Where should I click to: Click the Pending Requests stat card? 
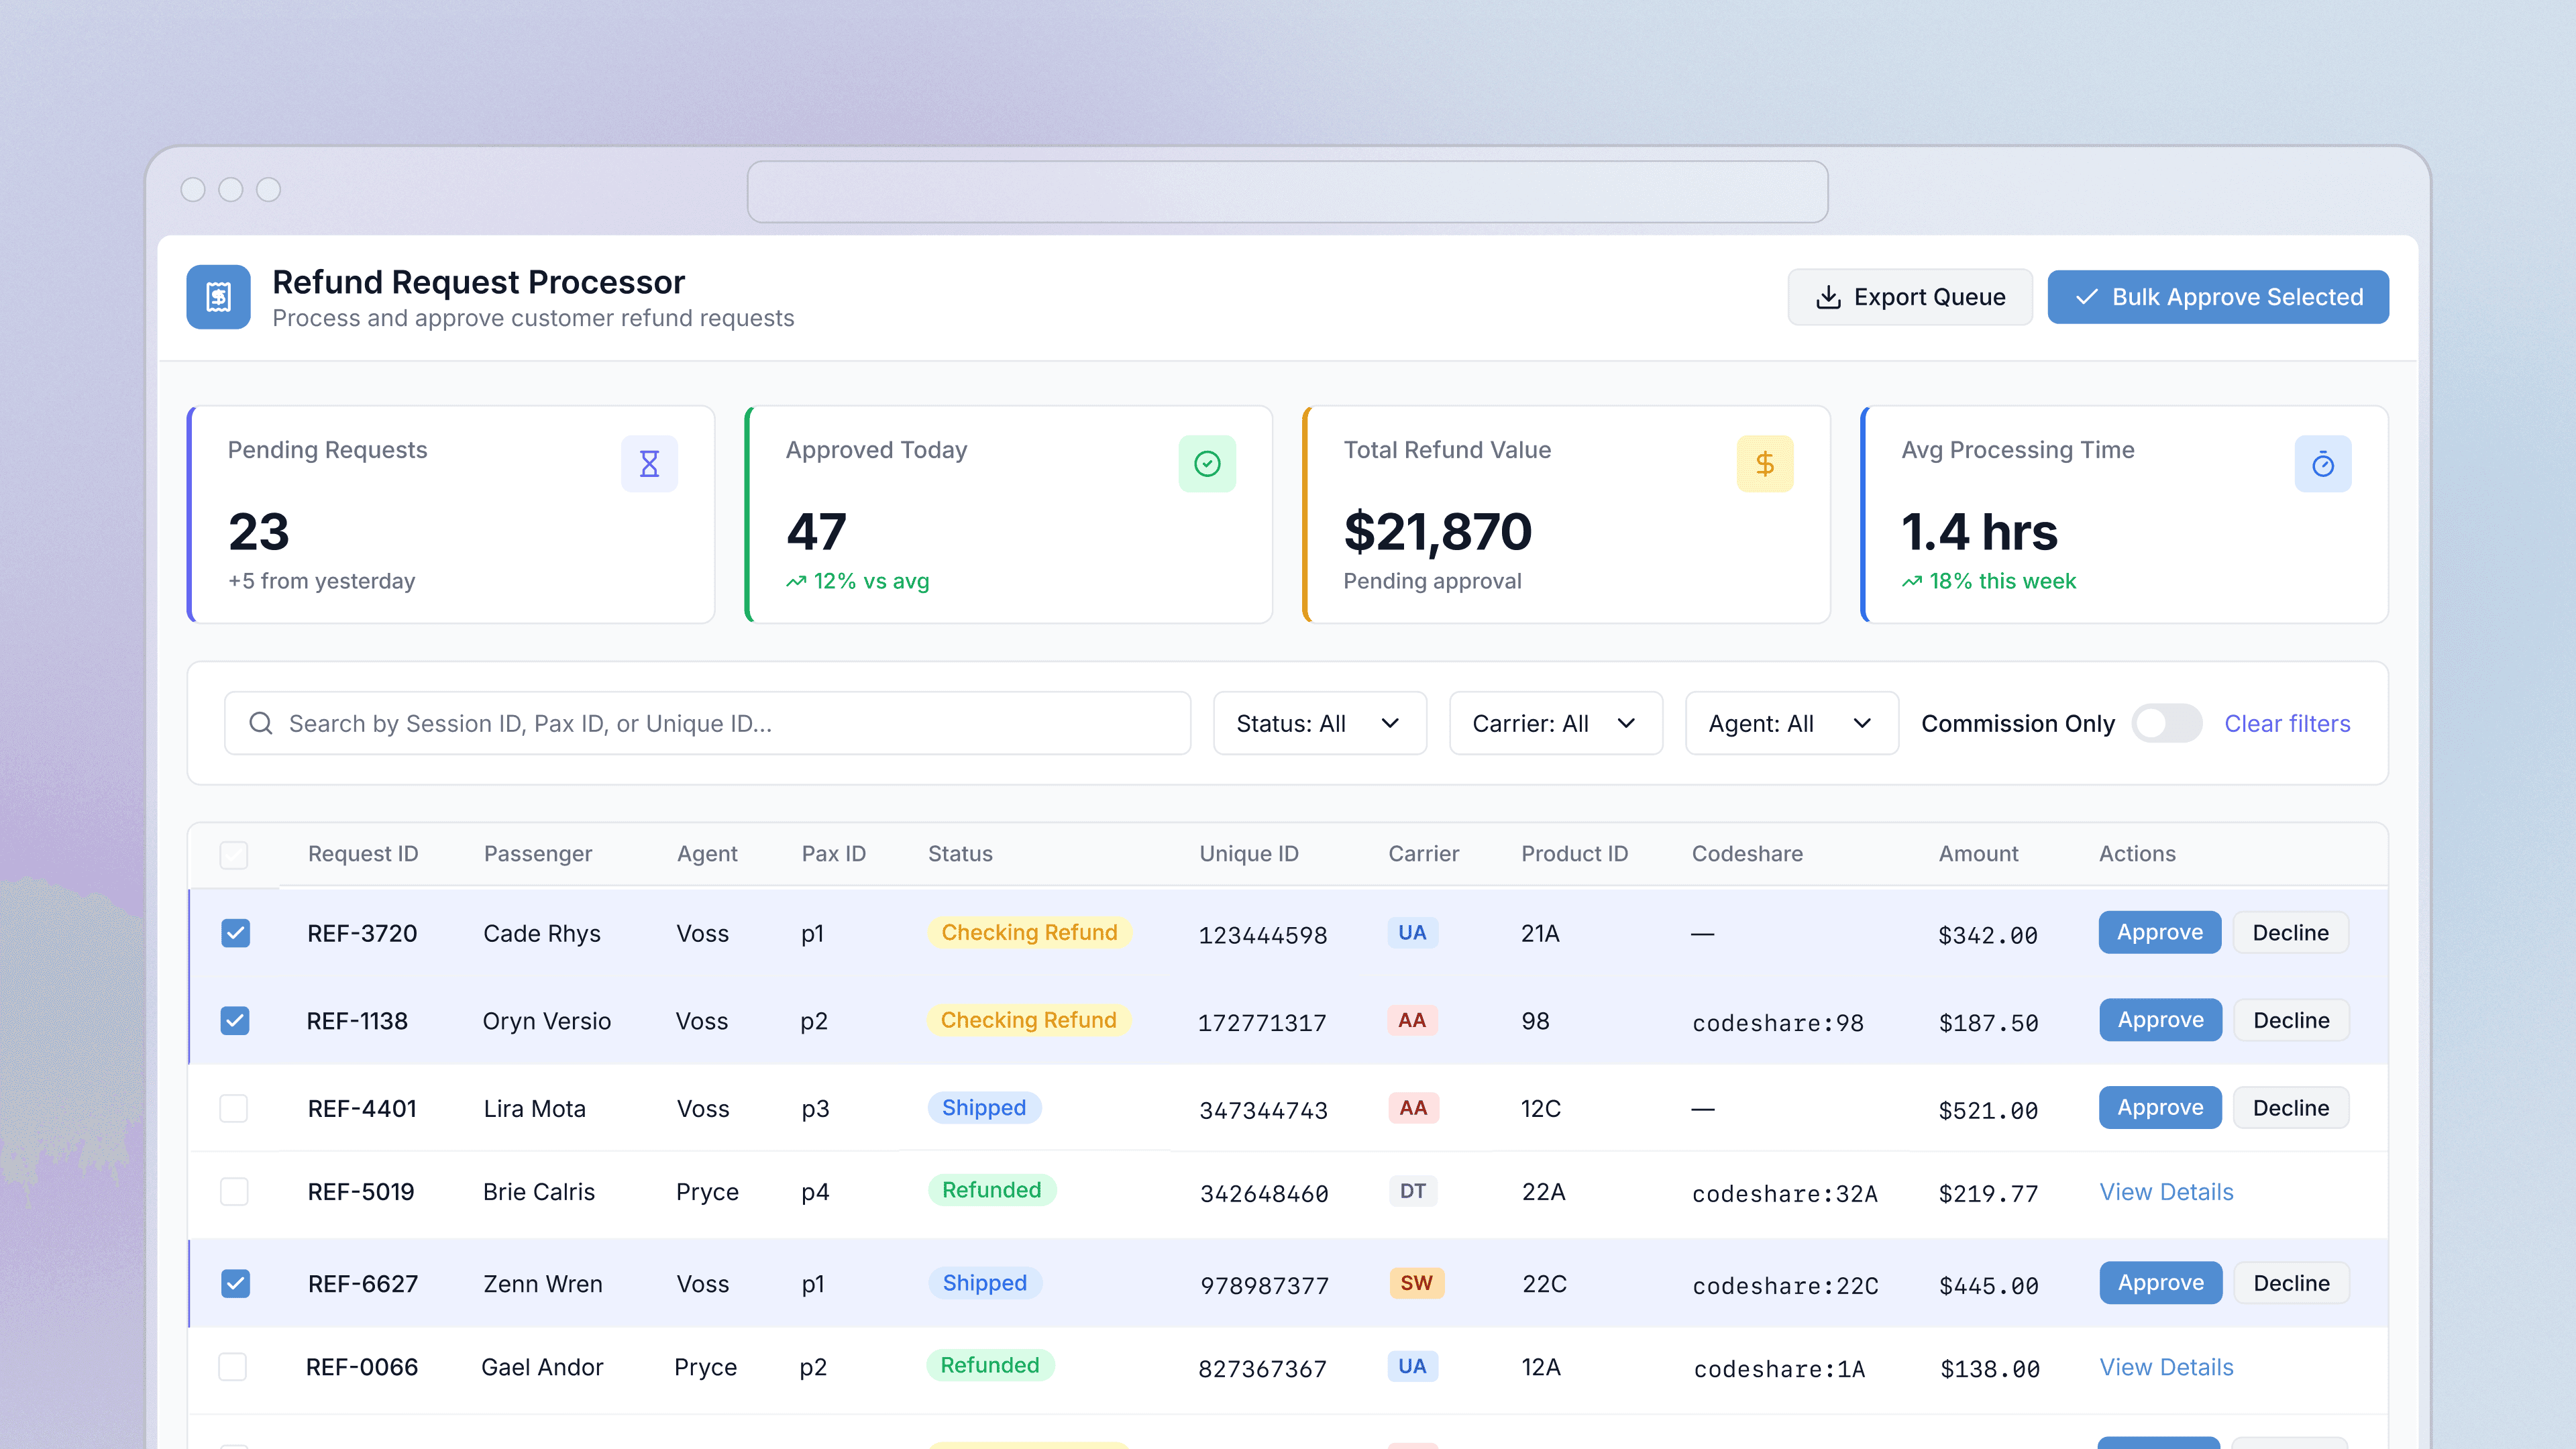click(451, 515)
